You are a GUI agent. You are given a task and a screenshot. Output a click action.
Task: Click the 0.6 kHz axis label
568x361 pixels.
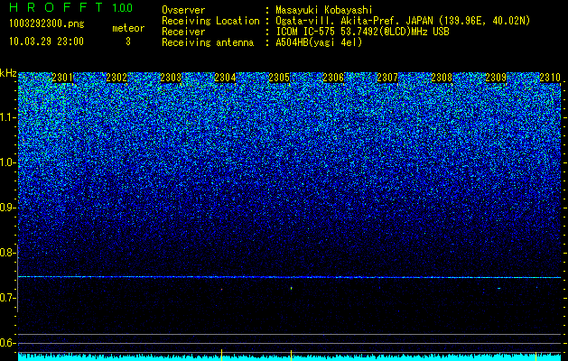coord(7,343)
